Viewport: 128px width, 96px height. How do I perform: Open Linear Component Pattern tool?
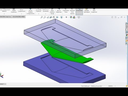5,10
